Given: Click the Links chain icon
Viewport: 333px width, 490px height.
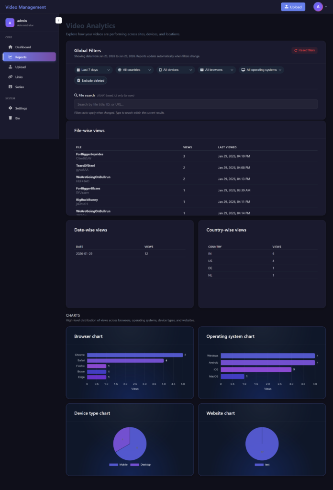Looking at the screenshot, I should [11, 77].
